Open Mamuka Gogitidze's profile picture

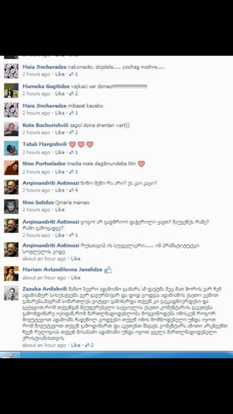11,90
